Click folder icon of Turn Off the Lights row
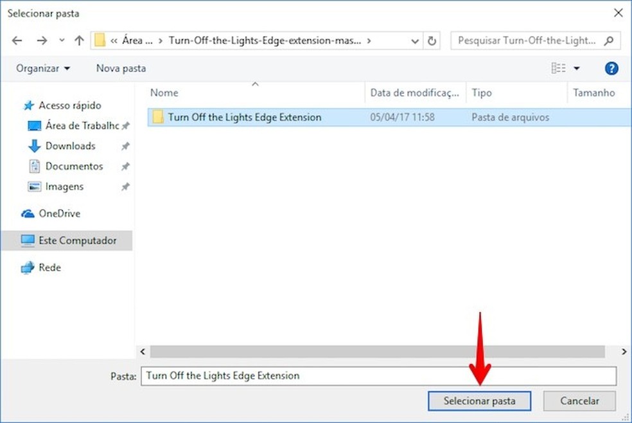 tap(158, 117)
